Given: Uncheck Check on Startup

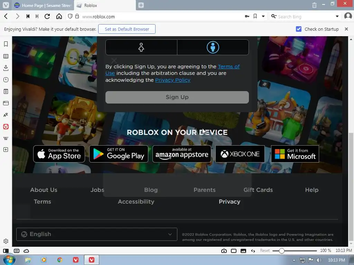Looking at the screenshot, I should pos(299,29).
